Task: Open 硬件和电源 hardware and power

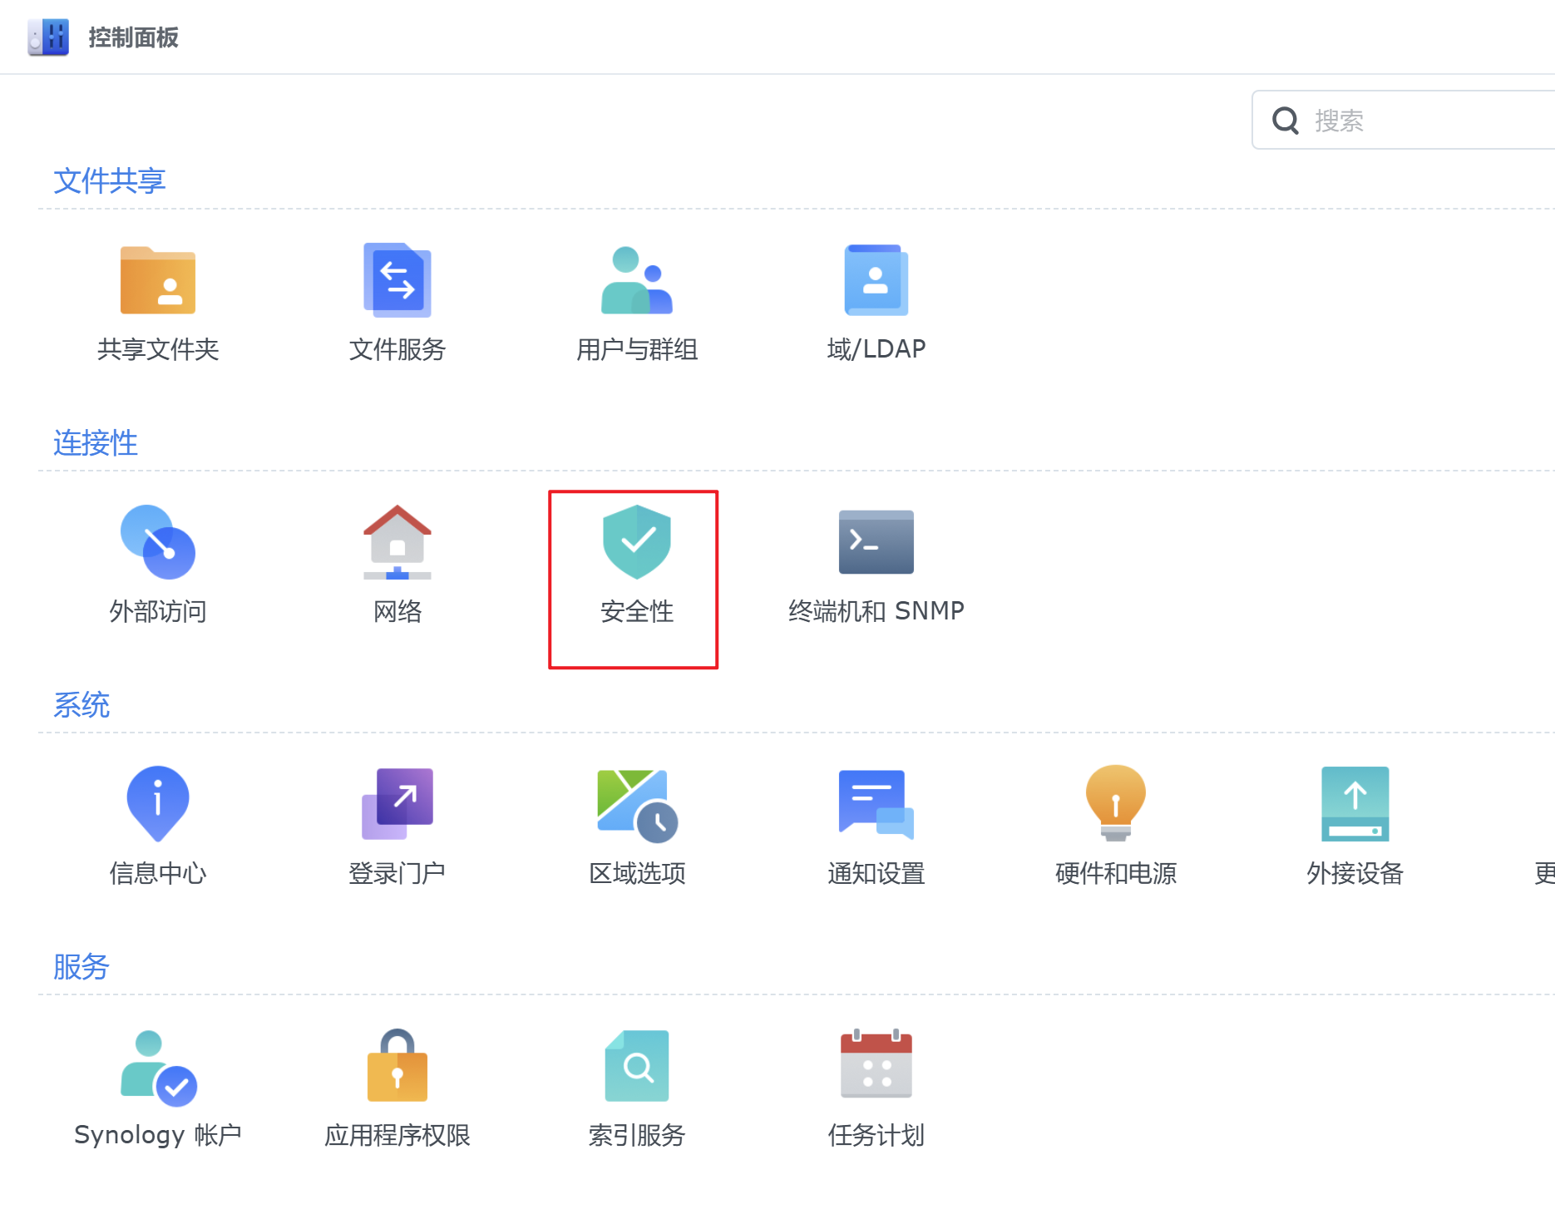Action: point(1115,804)
